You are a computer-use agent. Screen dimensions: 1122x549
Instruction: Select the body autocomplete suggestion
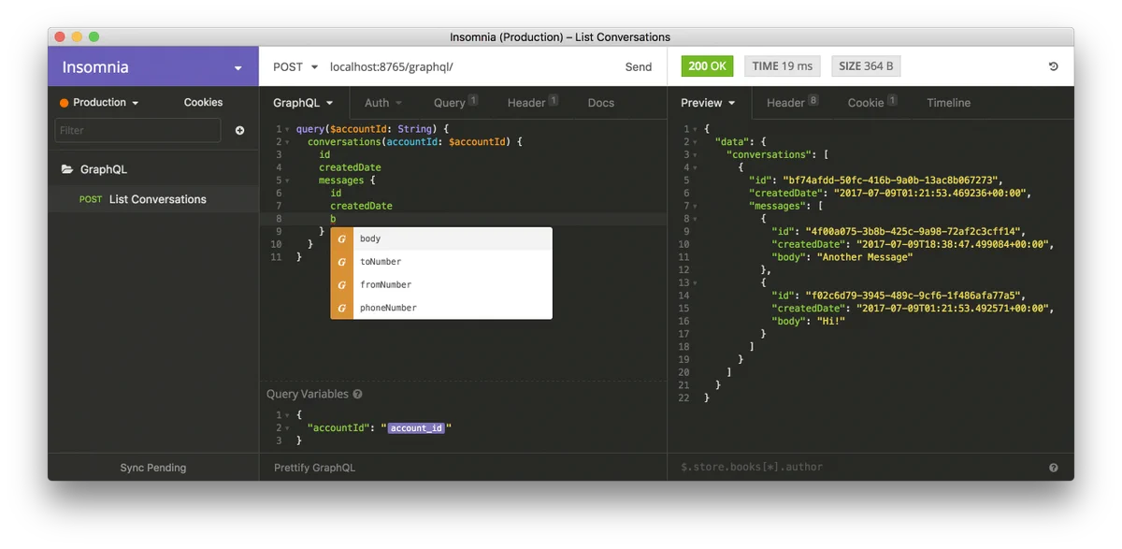coord(441,238)
